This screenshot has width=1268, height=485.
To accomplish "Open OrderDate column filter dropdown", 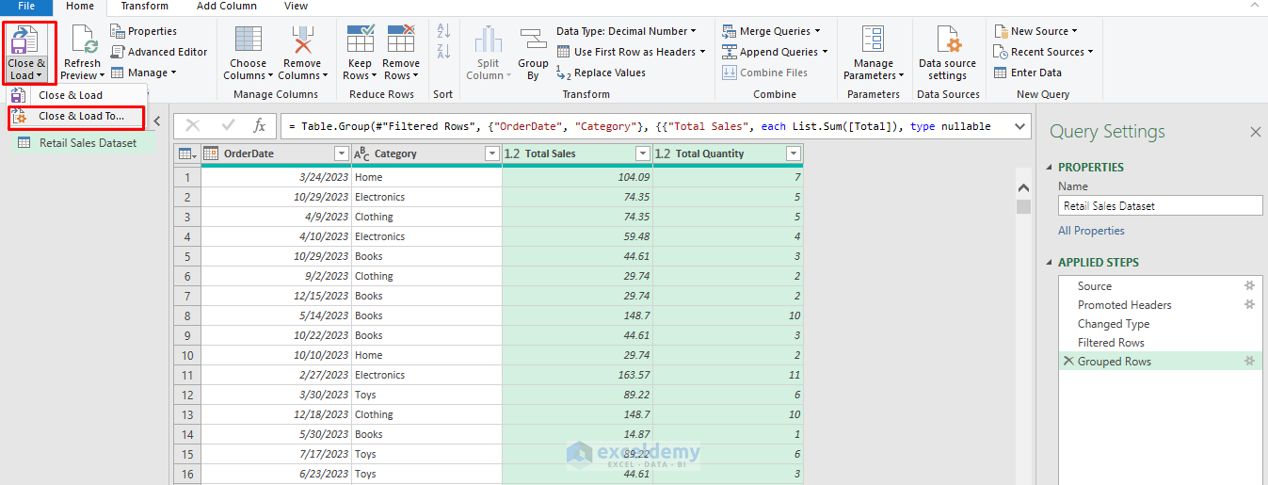I will click(342, 154).
